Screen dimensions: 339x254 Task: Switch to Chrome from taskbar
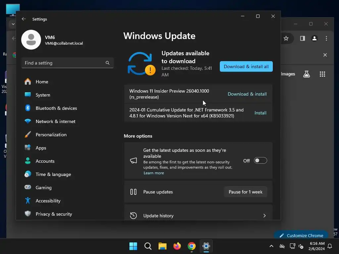click(x=192, y=246)
